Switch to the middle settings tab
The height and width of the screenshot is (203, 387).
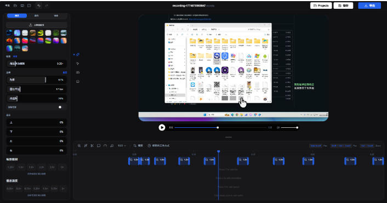coord(37,15)
